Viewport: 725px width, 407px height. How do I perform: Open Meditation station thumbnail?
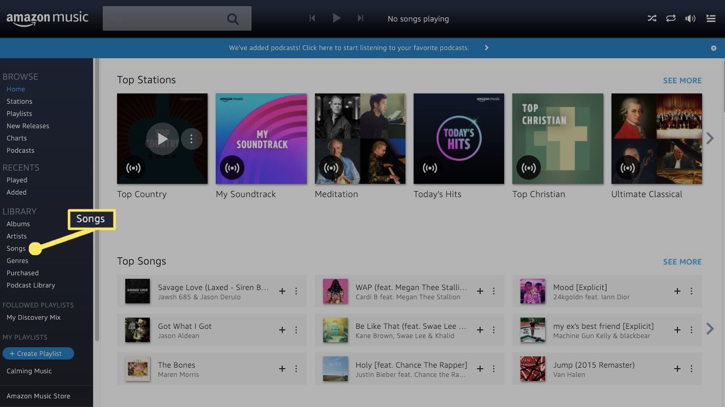[x=360, y=138]
